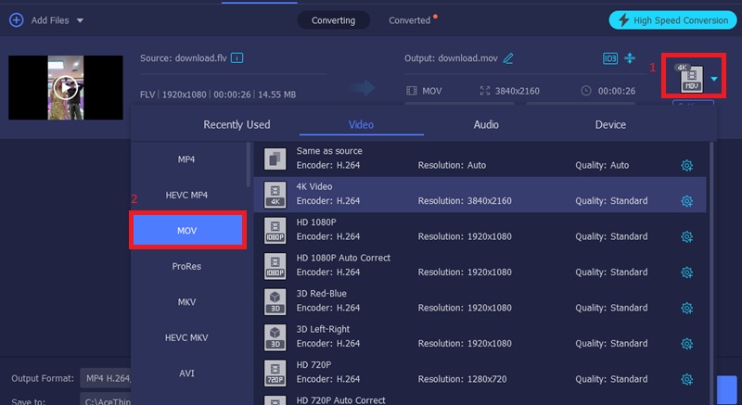The image size is (742, 405).
Task: Play the download.flv video thumbnail
Action: pos(66,87)
